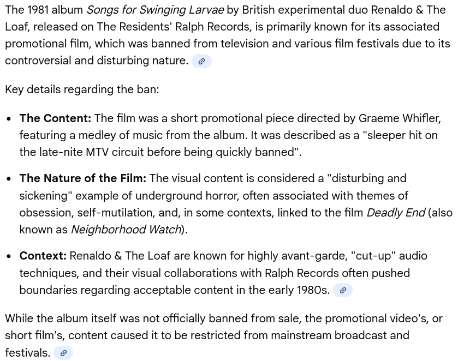
Task: Click the bullet point before "Context:"
Action: 9,256
